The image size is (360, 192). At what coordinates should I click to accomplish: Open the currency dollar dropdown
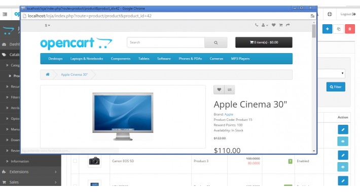coord(47,25)
